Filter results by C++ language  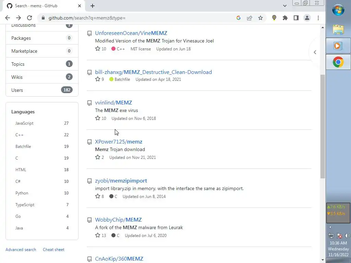coord(42,135)
